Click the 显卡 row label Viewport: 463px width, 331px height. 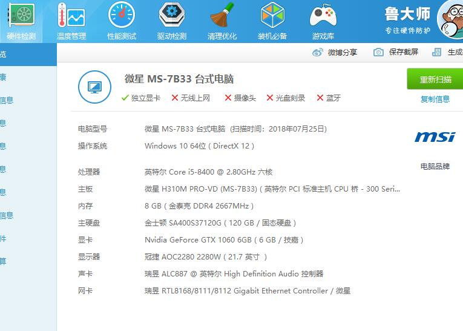[x=85, y=239]
